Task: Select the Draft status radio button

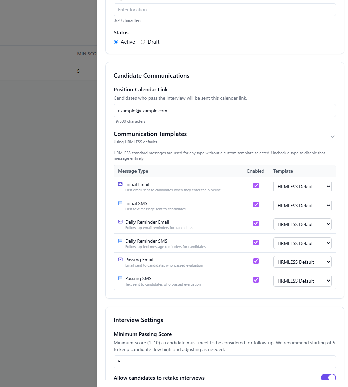Action: click(x=143, y=42)
